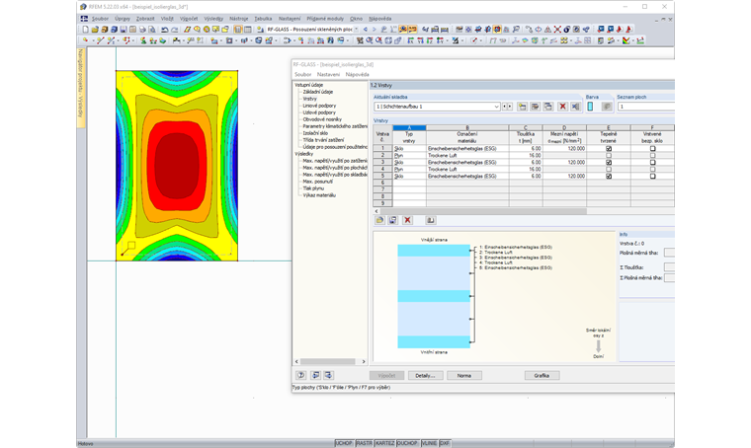Image resolution: width=751 pixels, height=448 pixels.
Task: Open the Výpočet menu in RFEM
Action: click(189, 19)
